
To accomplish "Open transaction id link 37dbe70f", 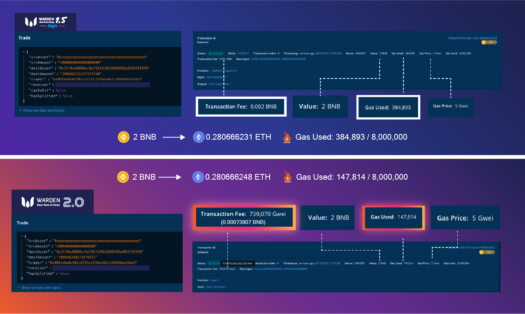I will (x=473, y=38).
